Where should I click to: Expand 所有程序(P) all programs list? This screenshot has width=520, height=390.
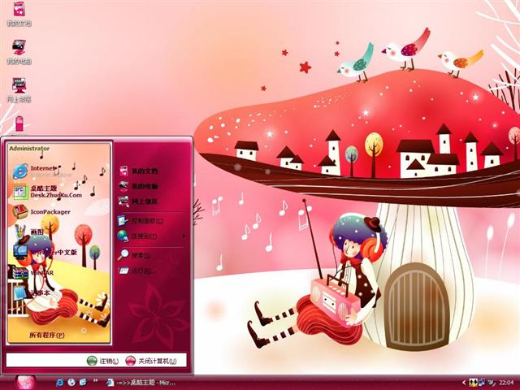[x=47, y=335]
